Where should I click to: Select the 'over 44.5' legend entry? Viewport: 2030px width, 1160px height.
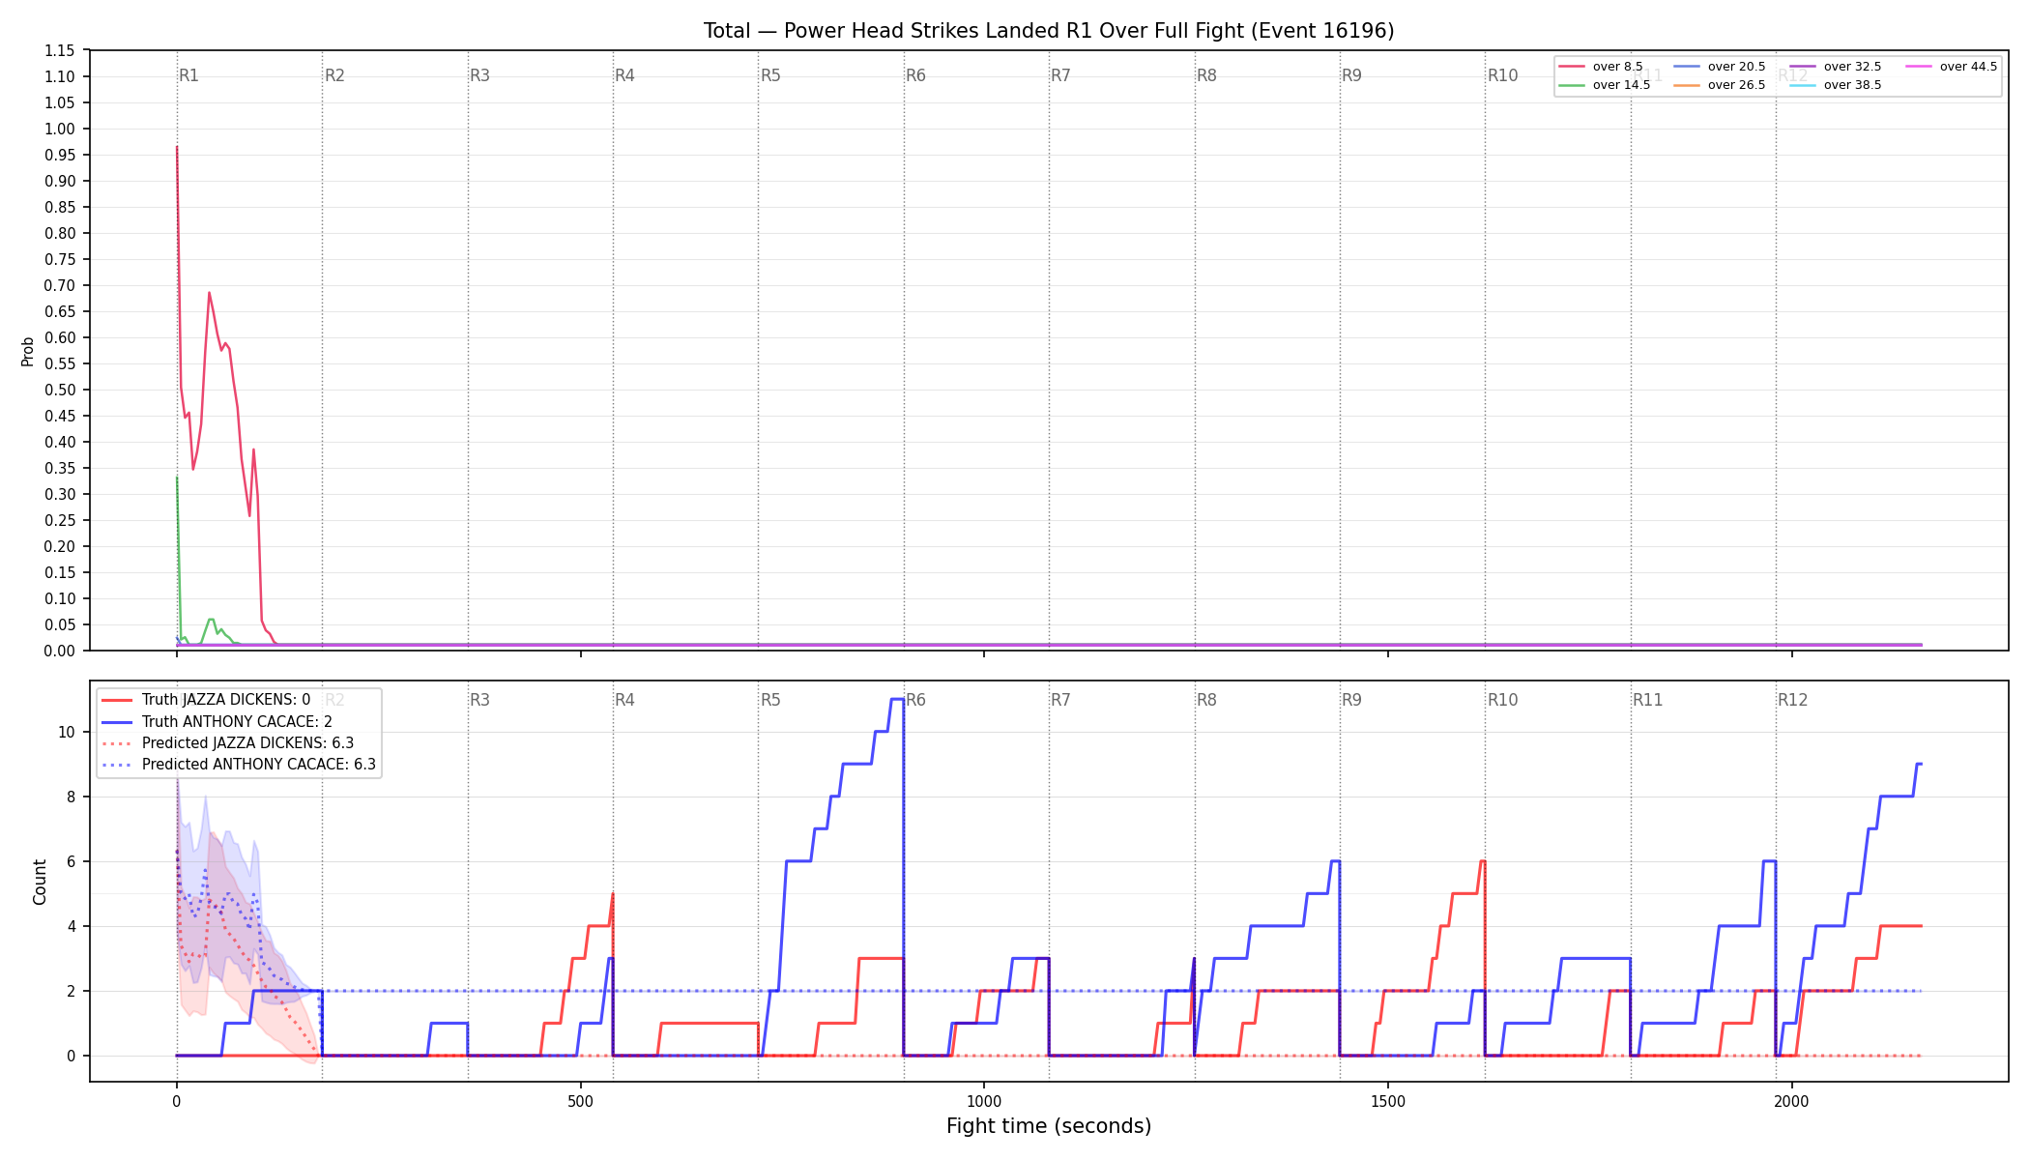1951,67
